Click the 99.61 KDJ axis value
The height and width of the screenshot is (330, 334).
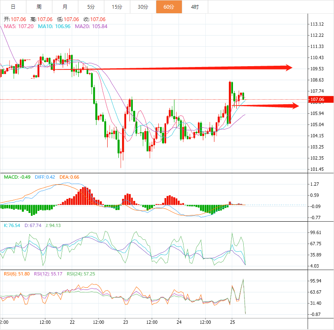(316, 232)
